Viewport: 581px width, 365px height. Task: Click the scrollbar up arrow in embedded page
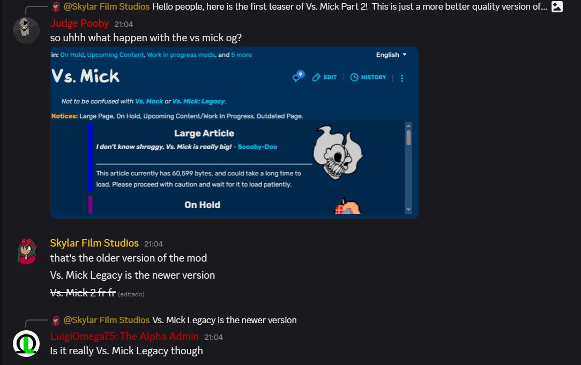(408, 125)
